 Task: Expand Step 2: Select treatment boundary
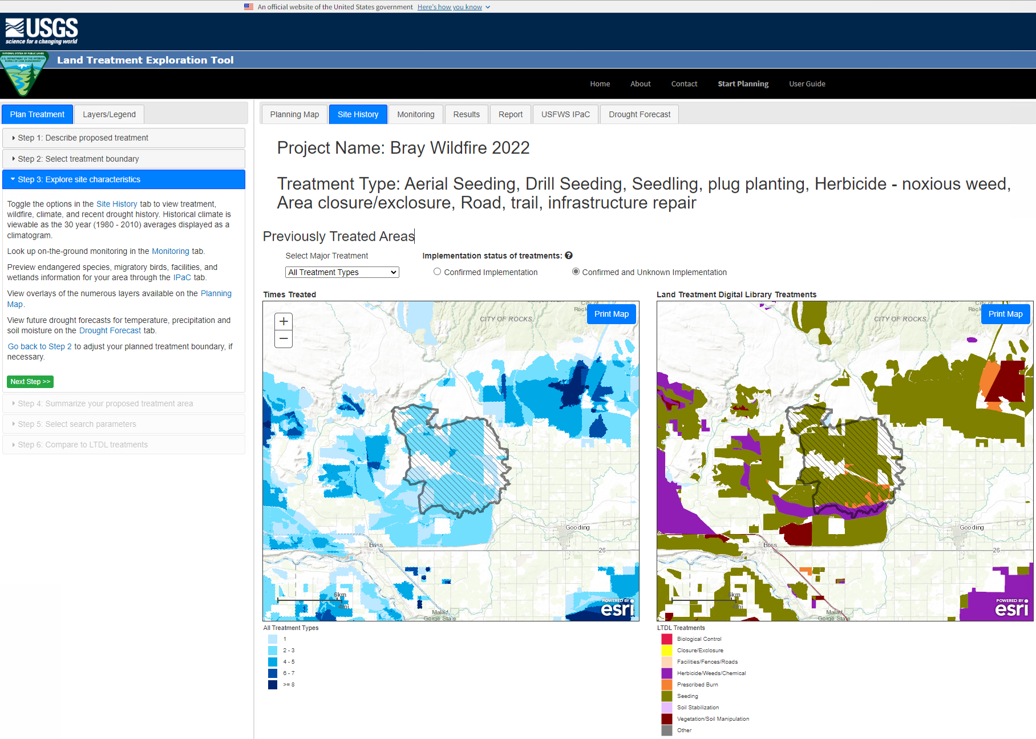point(124,159)
